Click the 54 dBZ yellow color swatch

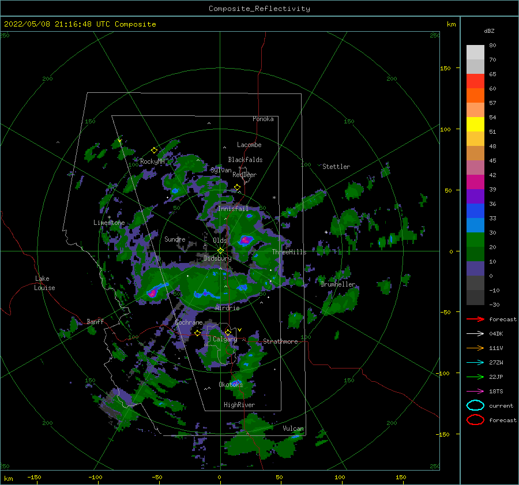tap(475, 125)
